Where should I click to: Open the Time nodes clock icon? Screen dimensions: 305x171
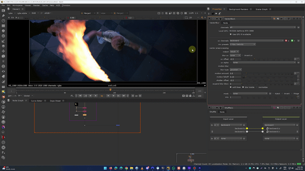(3, 21)
